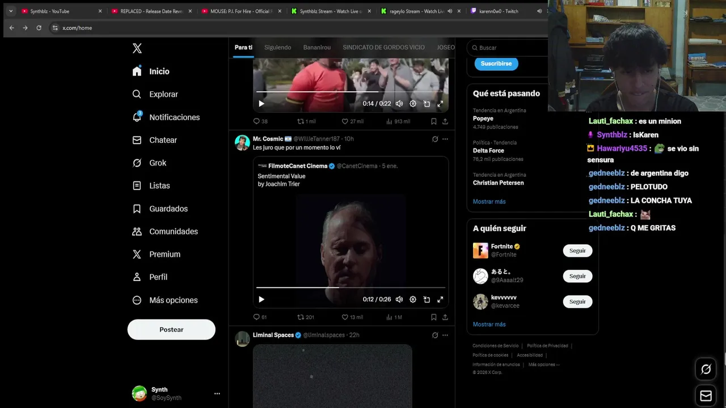The image size is (726, 408).
Task: Open Listas in sidebar
Action: [151, 185]
